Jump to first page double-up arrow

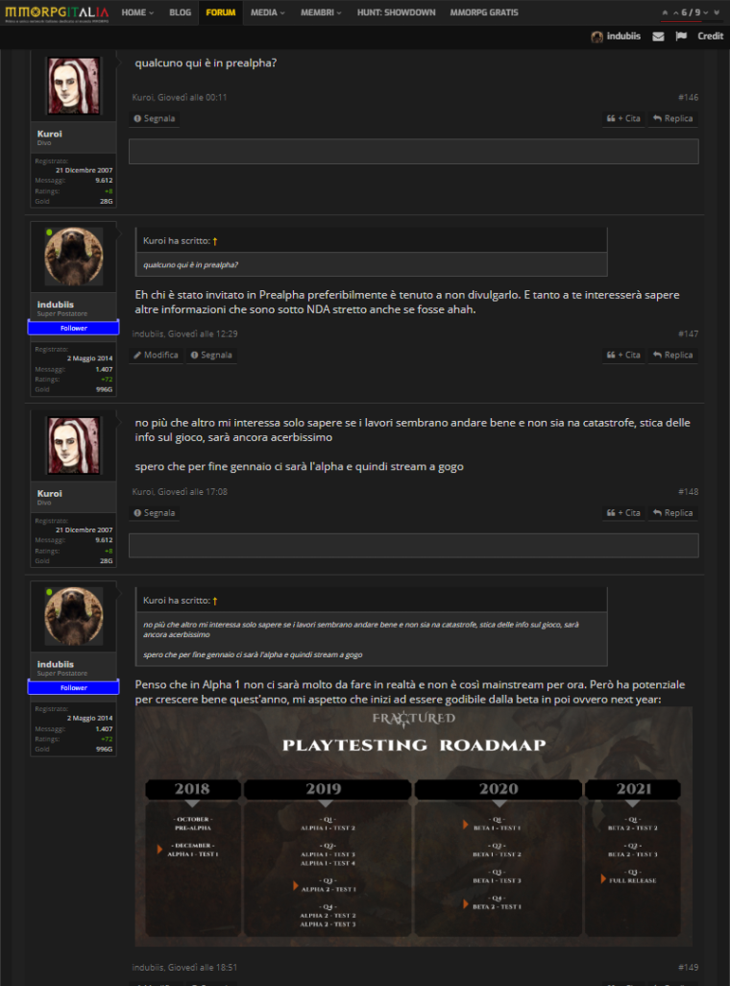pos(666,12)
